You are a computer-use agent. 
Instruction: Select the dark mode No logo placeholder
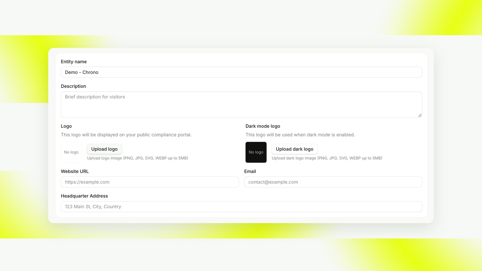pos(256,152)
